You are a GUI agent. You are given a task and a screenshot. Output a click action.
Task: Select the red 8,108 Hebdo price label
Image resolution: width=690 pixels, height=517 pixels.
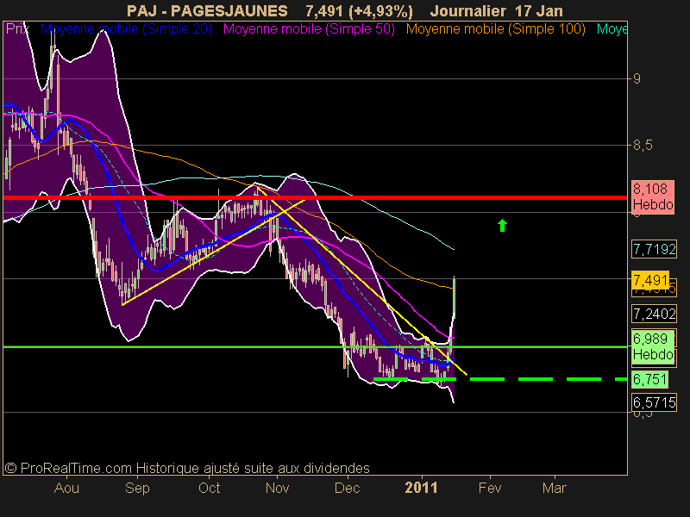pyautogui.click(x=653, y=197)
